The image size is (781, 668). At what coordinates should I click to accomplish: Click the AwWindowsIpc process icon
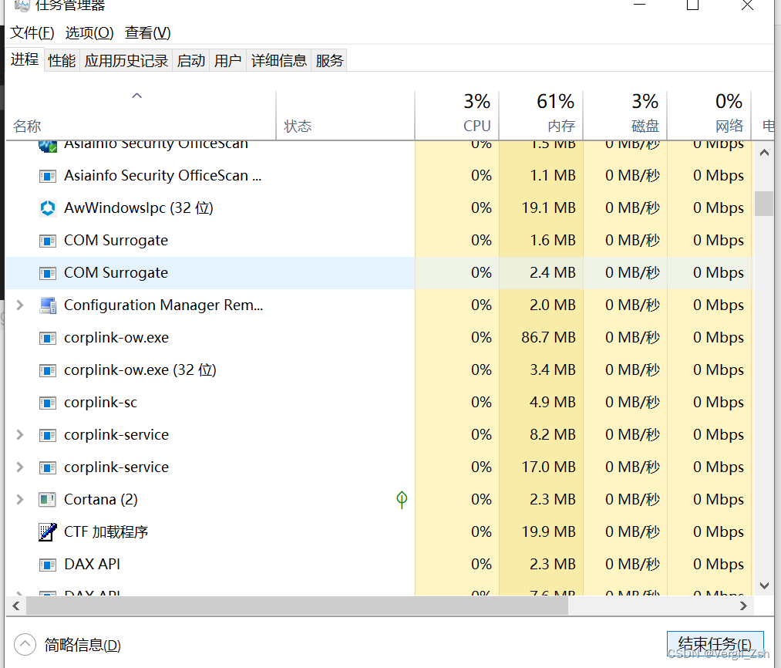coord(47,207)
